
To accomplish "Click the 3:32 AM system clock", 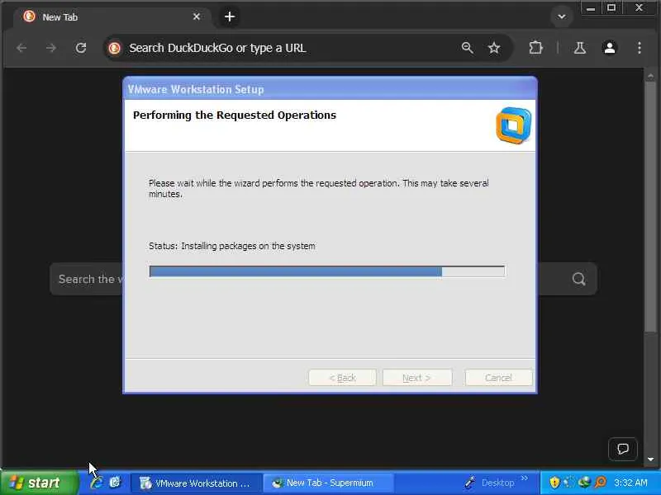I will click(630, 483).
